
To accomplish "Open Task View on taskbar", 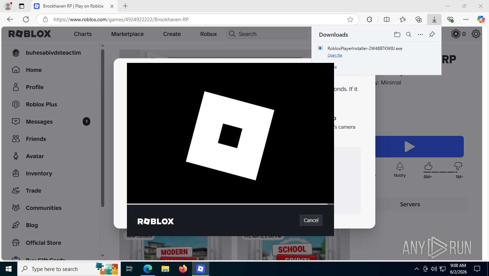I will pyautogui.click(x=129, y=269).
